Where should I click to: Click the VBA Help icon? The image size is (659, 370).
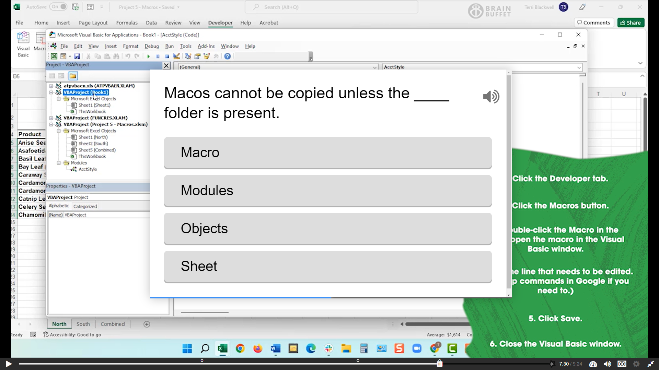[228, 56]
